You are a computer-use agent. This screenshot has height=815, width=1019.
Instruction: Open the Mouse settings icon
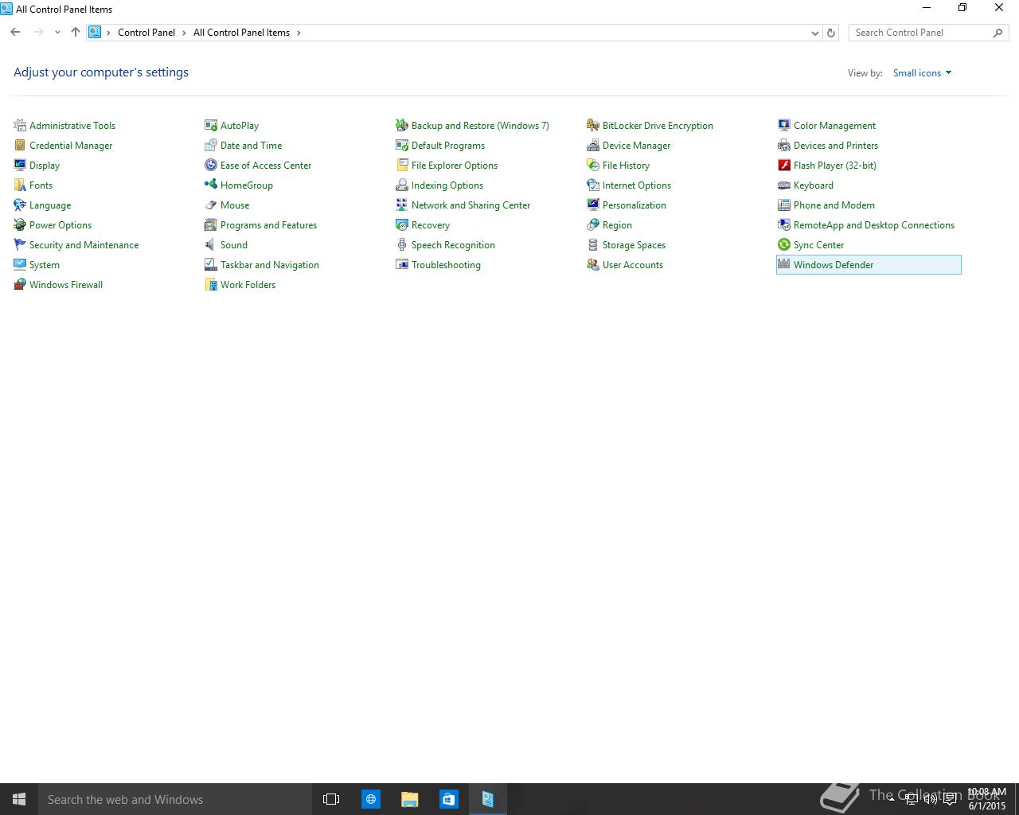click(211, 205)
